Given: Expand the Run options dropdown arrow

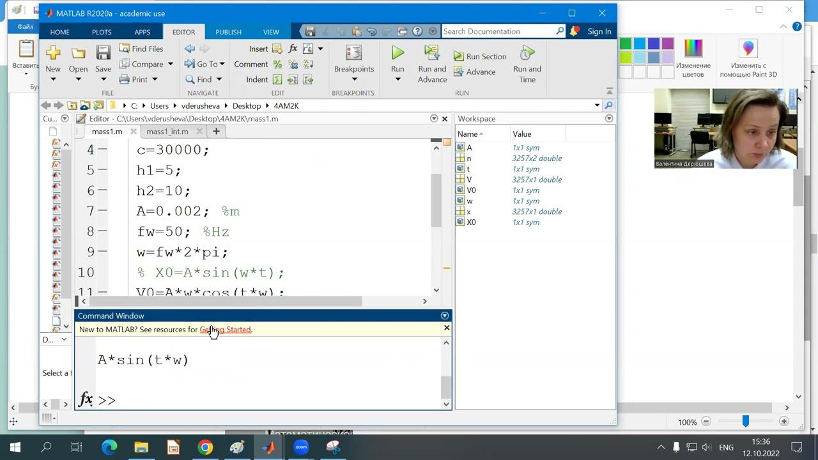Looking at the screenshot, I should tap(397, 79).
